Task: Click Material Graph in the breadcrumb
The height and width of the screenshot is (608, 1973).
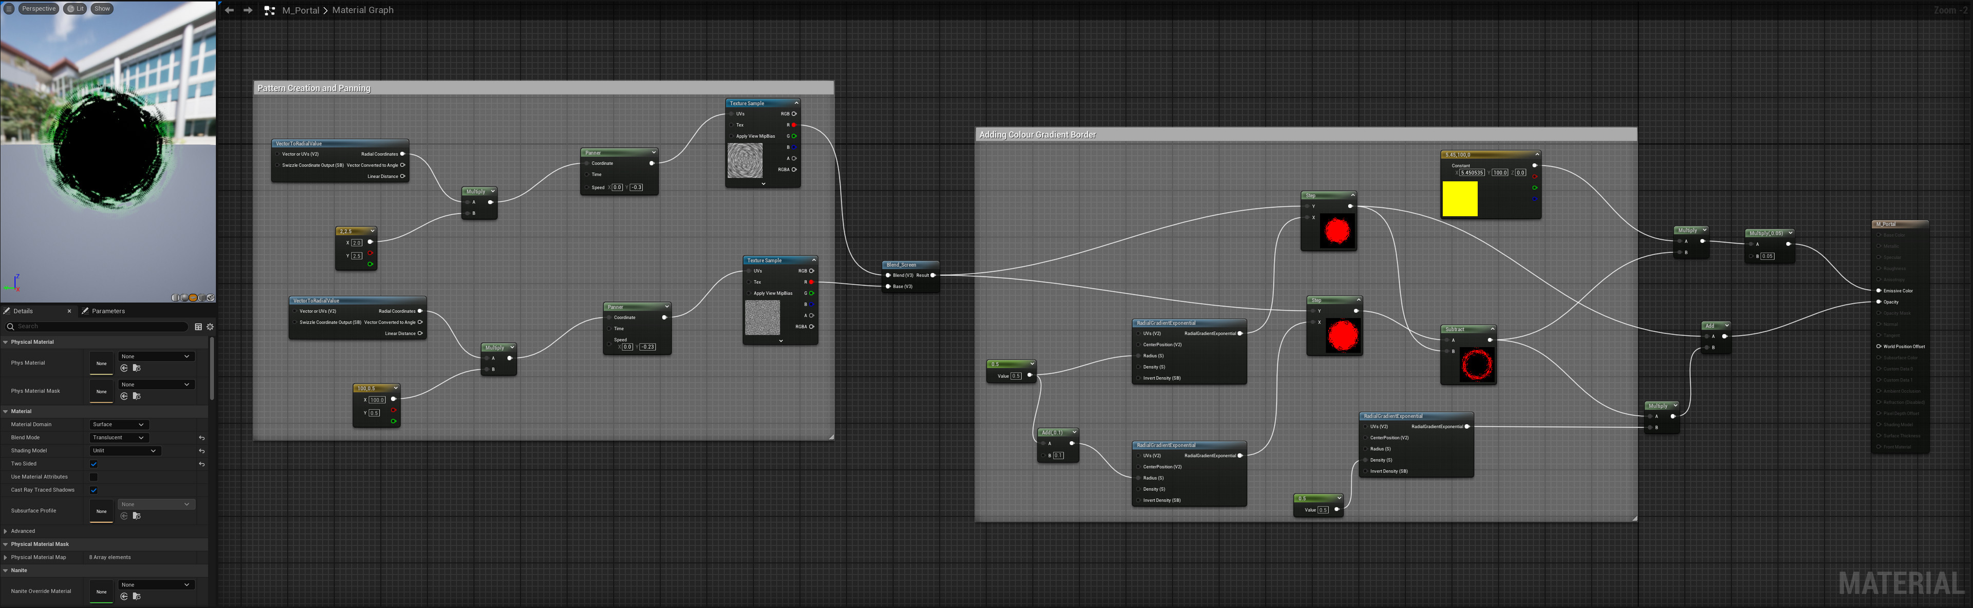Action: [x=363, y=10]
